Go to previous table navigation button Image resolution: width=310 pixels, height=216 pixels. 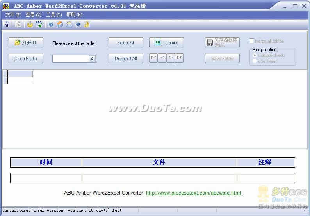(162, 58)
